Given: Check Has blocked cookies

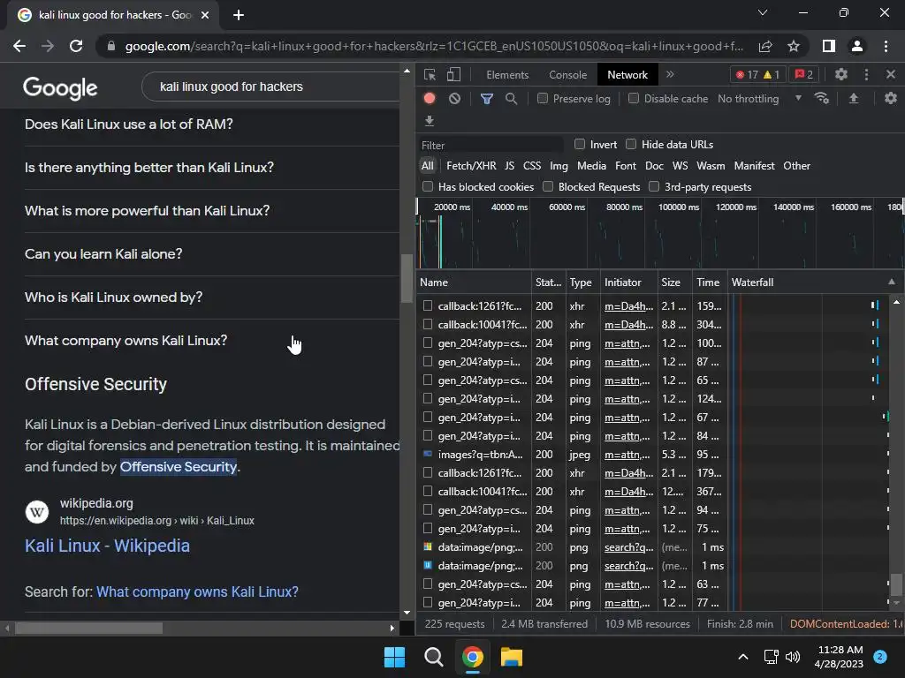Looking at the screenshot, I should tap(428, 186).
